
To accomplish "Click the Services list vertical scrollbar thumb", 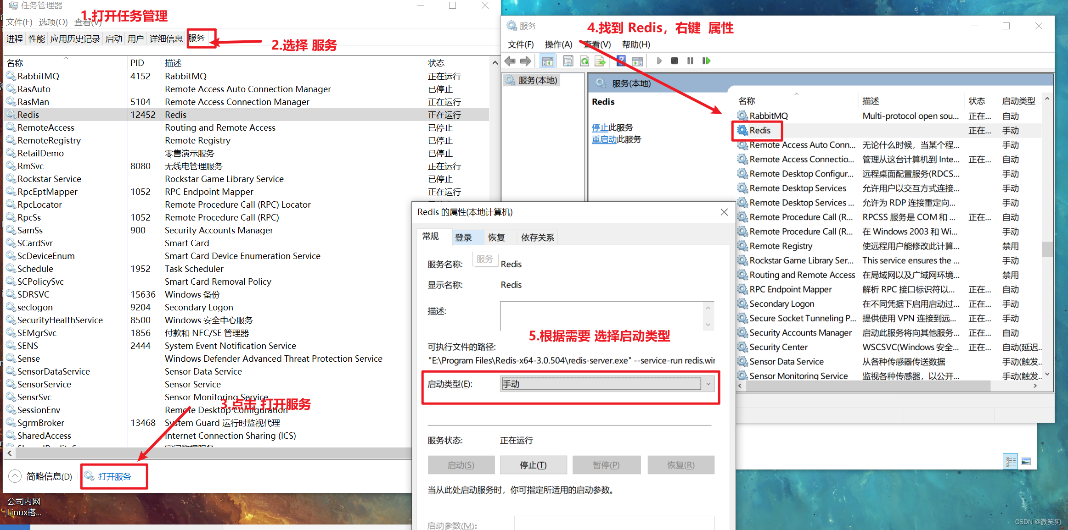I will tap(1047, 249).
